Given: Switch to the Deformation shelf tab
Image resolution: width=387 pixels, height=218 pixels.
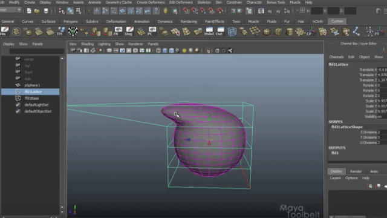Looking at the screenshot, I should click(116, 22).
